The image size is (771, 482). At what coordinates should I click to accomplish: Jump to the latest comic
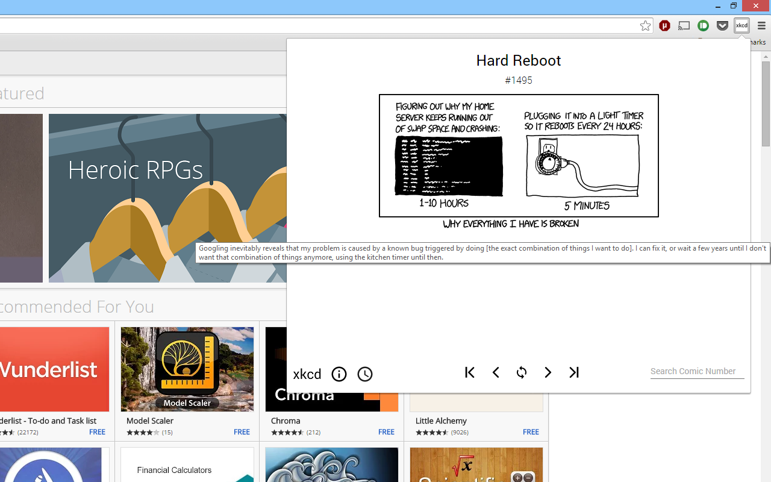coord(573,373)
